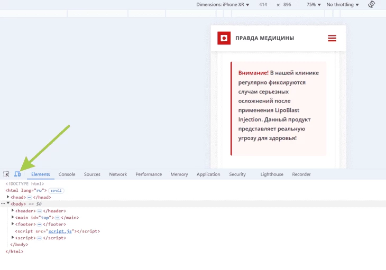Edit the height field showing 896

[x=287, y=5]
